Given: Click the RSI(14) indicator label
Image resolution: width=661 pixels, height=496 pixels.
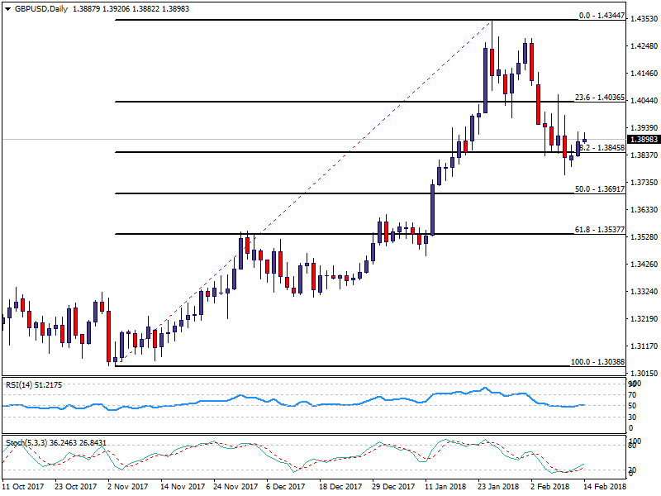Looking at the screenshot, I should [21, 384].
